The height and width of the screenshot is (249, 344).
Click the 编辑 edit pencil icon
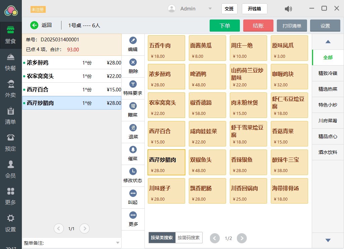(x=133, y=41)
